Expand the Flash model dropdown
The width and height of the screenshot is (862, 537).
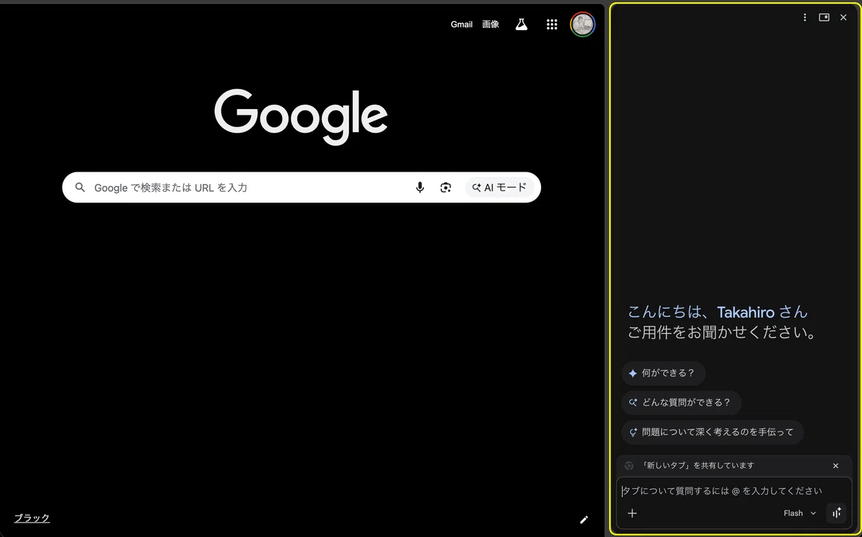tap(800, 513)
